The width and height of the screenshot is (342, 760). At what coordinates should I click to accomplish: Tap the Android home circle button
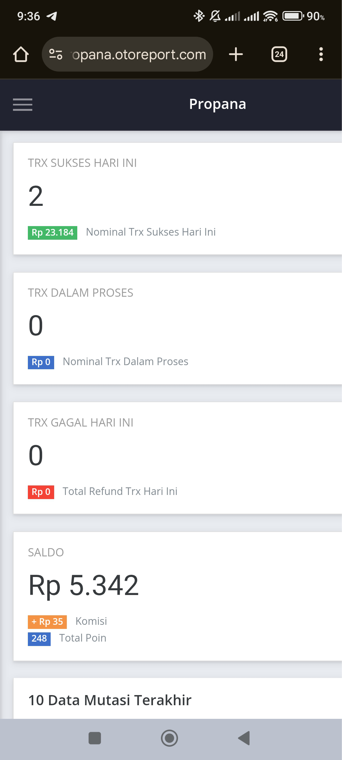(x=169, y=738)
